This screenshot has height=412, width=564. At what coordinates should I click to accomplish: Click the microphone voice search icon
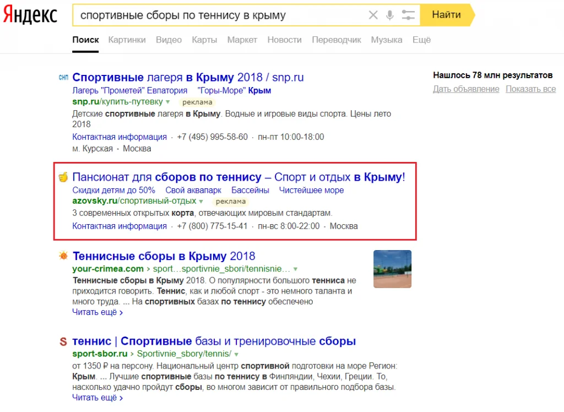(x=390, y=15)
